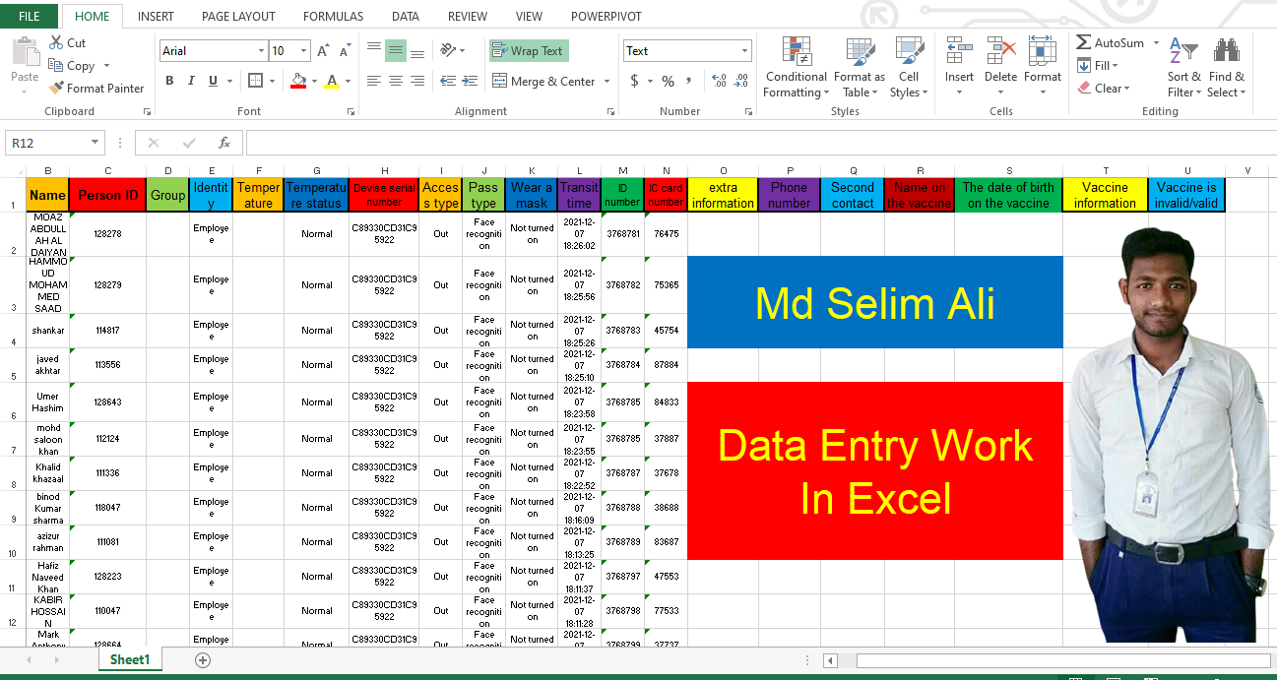The image size is (1277, 680).
Task: Toggle Wrap Text option
Action: (529, 51)
